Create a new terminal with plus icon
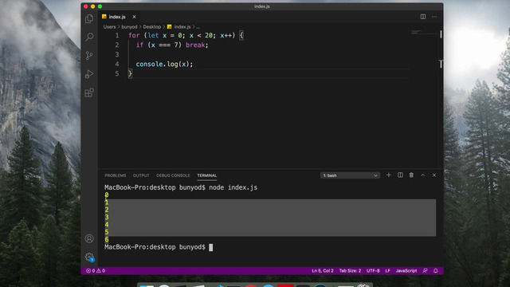This screenshot has width=510, height=287. tap(388, 175)
